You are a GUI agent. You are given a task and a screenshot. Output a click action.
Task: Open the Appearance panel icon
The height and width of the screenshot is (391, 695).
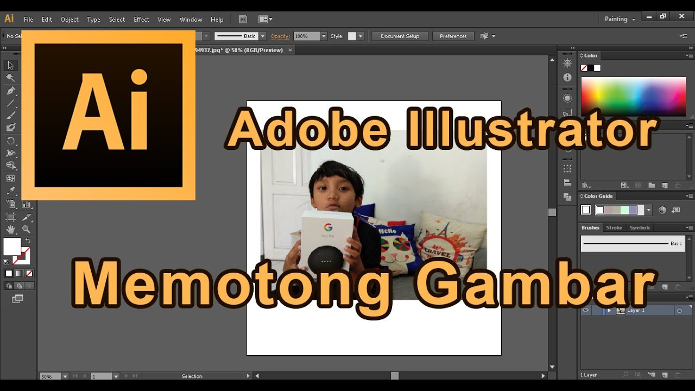[567, 98]
